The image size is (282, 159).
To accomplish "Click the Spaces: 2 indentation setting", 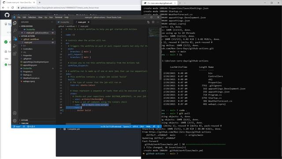I will (x=127, y=127).
